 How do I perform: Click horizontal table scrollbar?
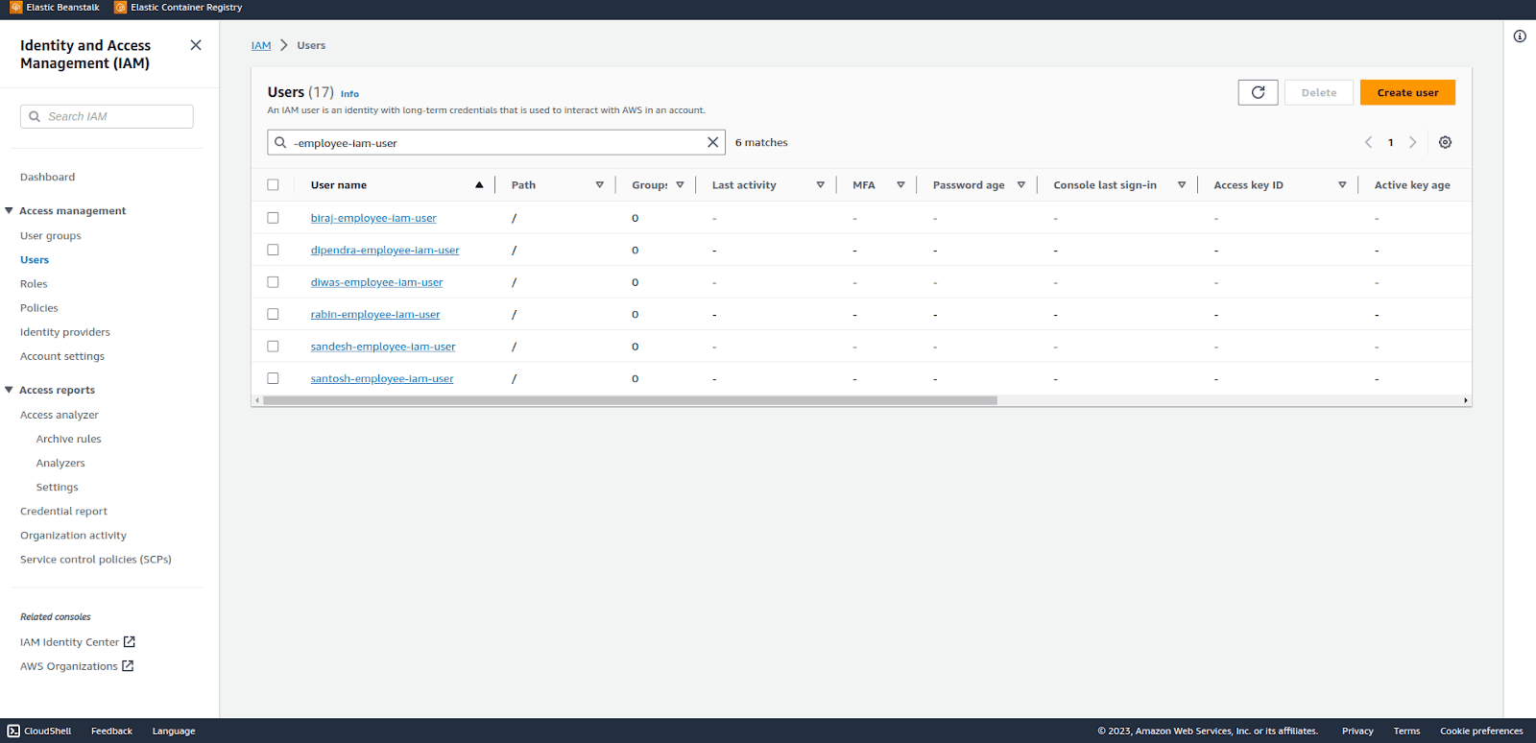point(630,400)
